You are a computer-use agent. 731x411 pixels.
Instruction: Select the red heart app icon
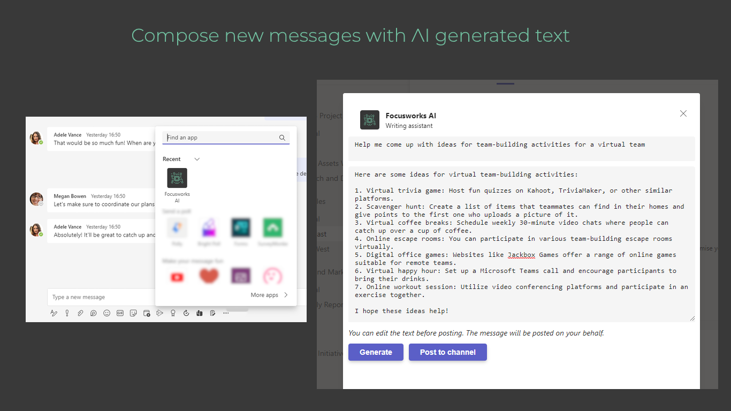[x=209, y=277]
